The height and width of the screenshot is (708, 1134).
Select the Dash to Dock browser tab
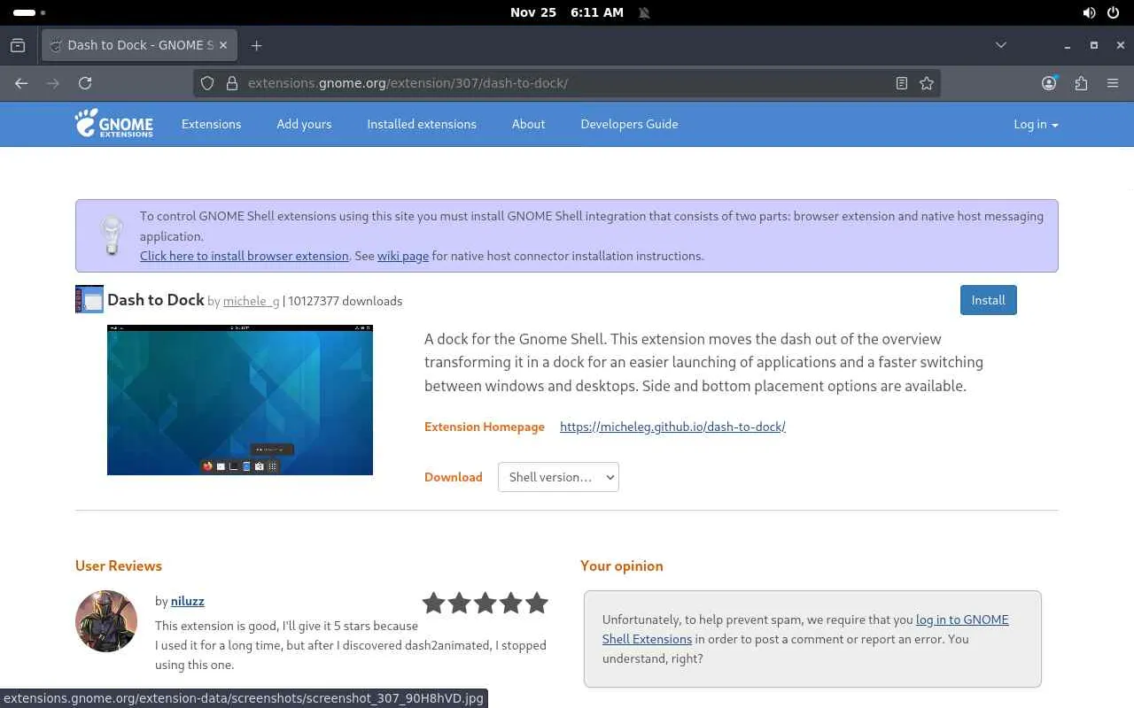pyautogui.click(x=139, y=45)
